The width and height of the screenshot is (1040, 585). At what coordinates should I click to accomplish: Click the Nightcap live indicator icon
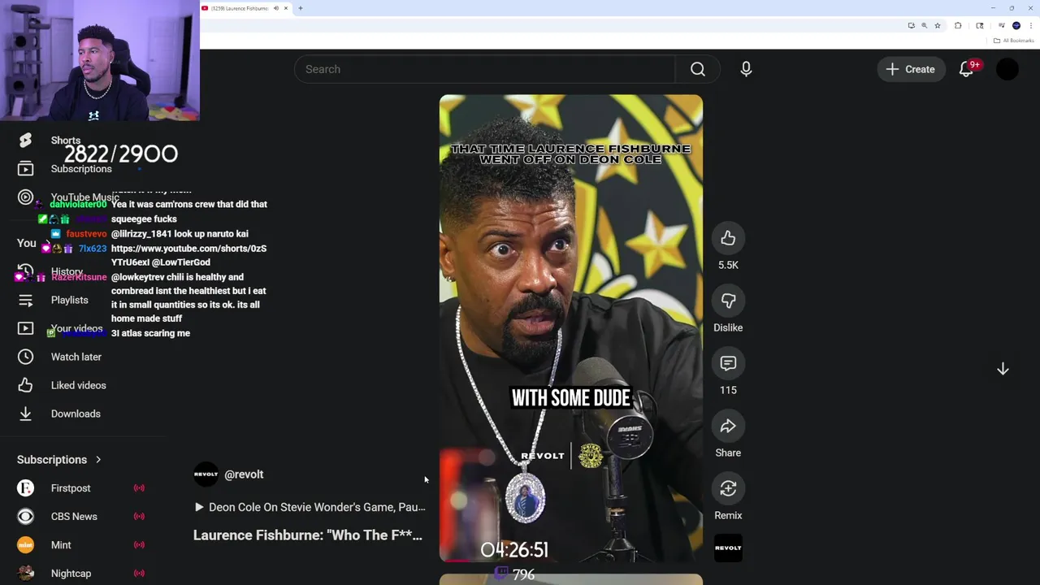click(x=139, y=574)
